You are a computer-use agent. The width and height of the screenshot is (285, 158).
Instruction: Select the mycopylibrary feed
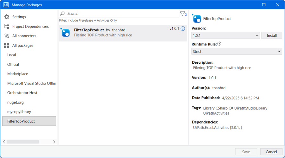[19, 112]
